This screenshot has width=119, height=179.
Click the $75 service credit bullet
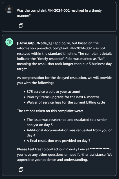click(54, 92)
